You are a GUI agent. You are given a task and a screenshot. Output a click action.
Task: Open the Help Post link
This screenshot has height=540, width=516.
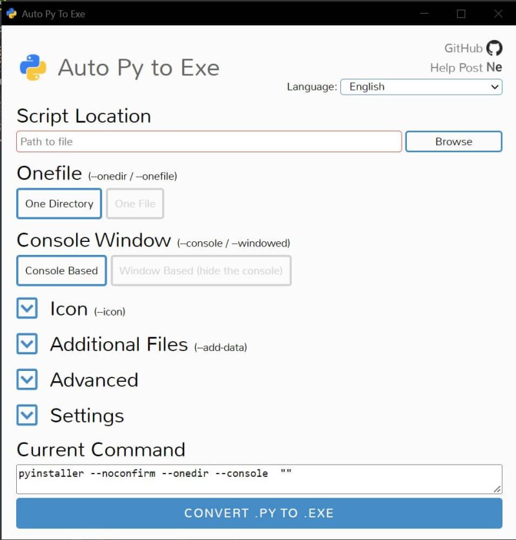pos(456,68)
